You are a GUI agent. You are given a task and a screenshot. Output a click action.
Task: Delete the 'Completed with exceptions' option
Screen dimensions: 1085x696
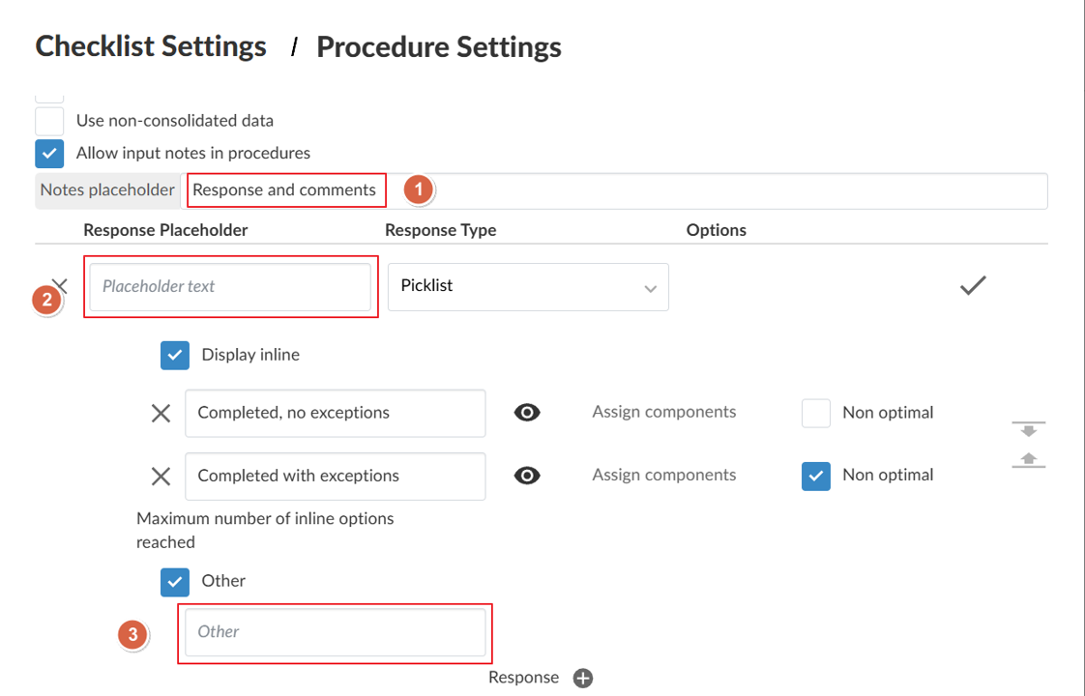(161, 476)
